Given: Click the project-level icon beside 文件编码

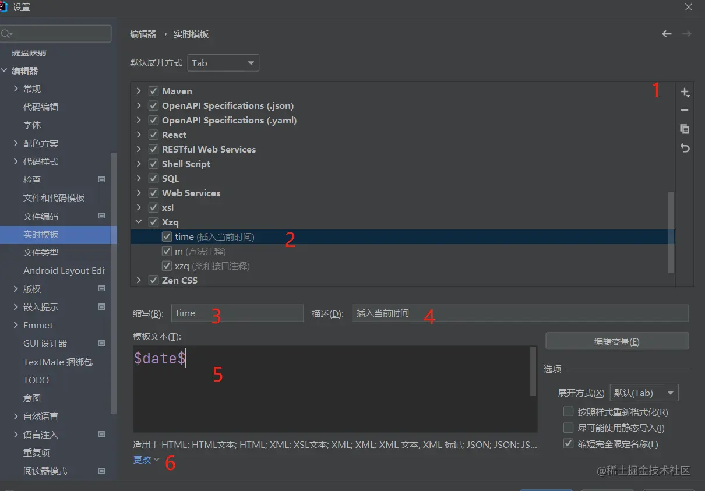Looking at the screenshot, I should coord(101,216).
